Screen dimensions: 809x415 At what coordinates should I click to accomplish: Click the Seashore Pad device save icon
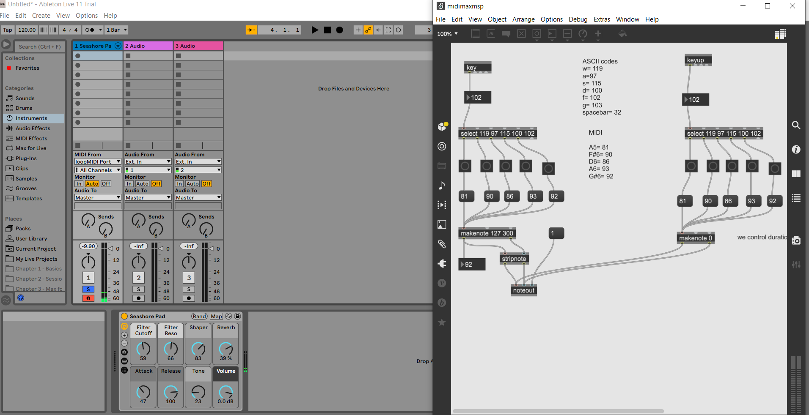pos(238,316)
